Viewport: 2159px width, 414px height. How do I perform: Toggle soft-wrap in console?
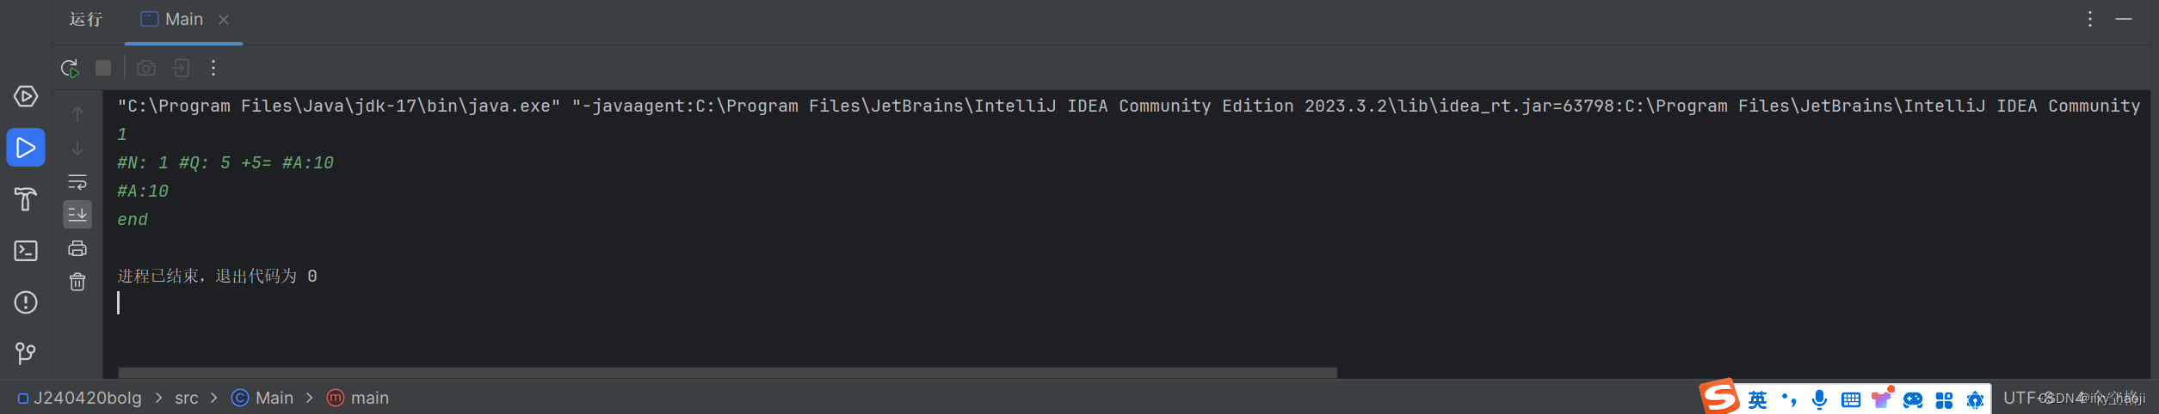[x=77, y=181]
